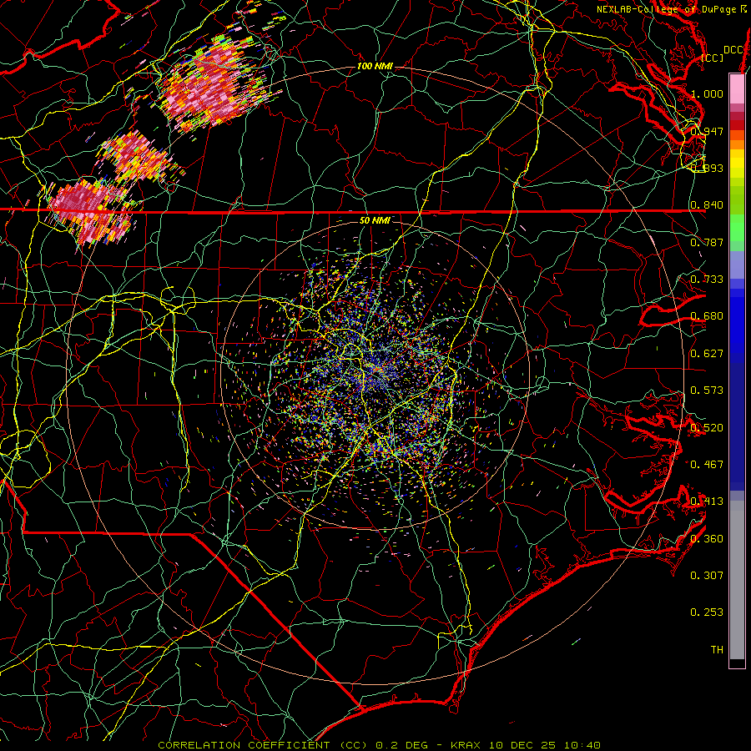Click the 0.893 scale value
Viewport: 751px width, 751px height.
point(707,168)
